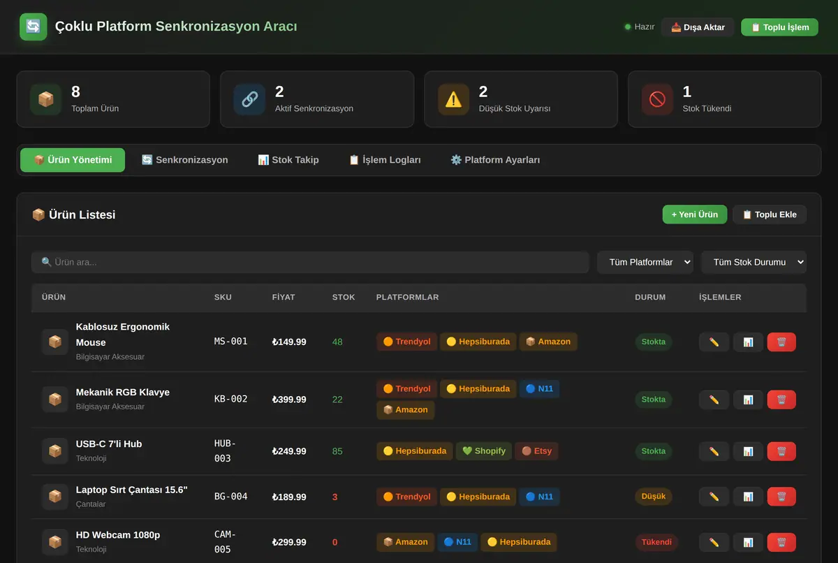The image size is (838, 563).
Task: Switch to the Senkronizasyon tab
Action: (184, 160)
